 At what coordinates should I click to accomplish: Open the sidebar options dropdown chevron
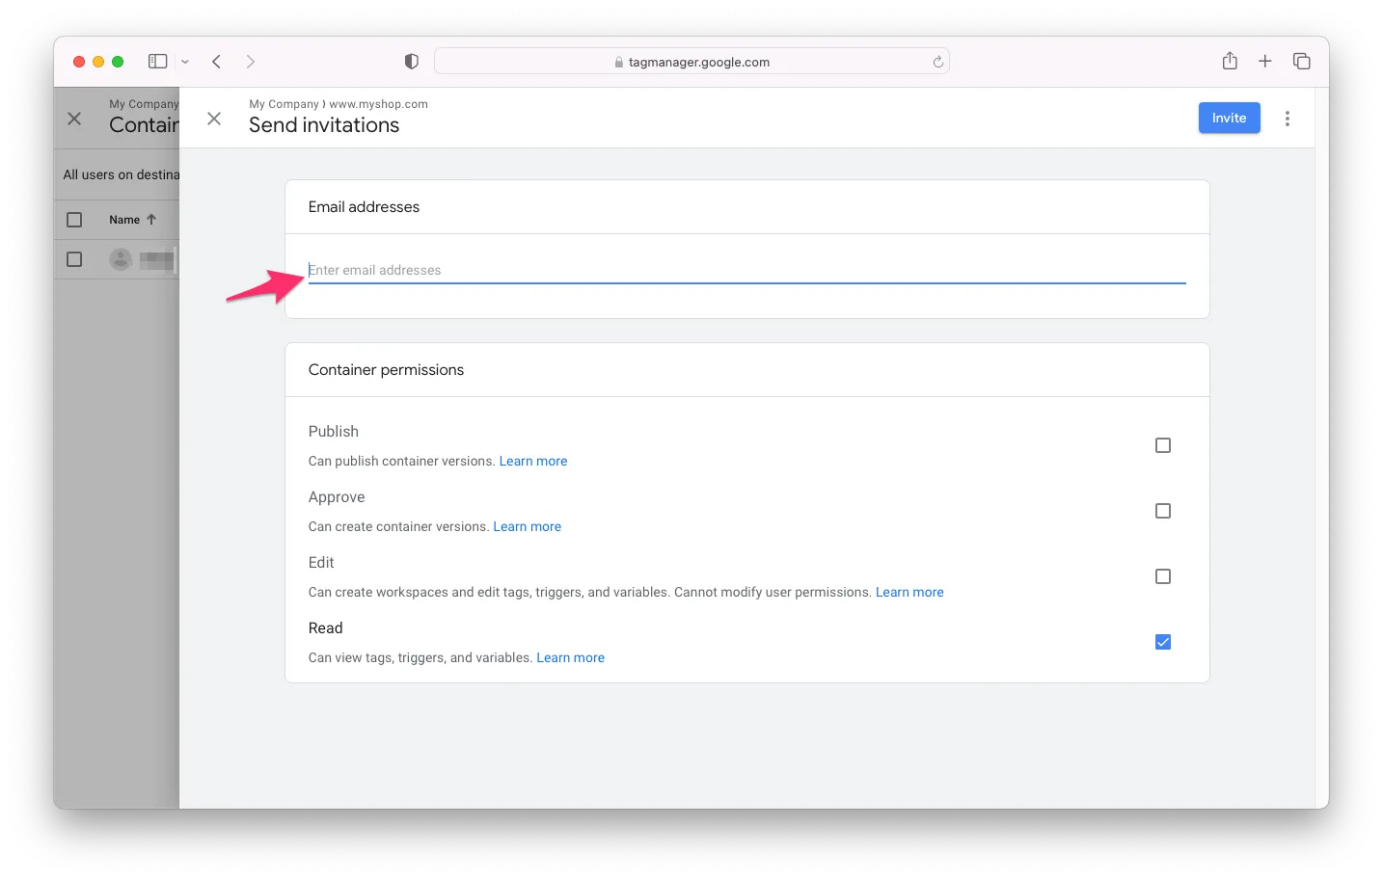pos(185,62)
